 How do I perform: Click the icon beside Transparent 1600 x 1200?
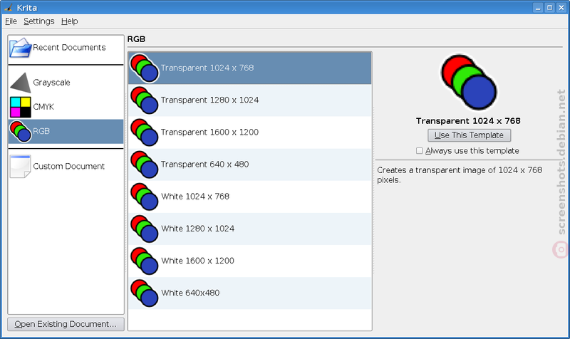145,132
